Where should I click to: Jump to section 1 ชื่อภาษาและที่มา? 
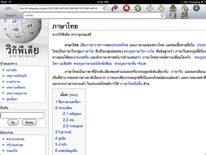[68, 102]
